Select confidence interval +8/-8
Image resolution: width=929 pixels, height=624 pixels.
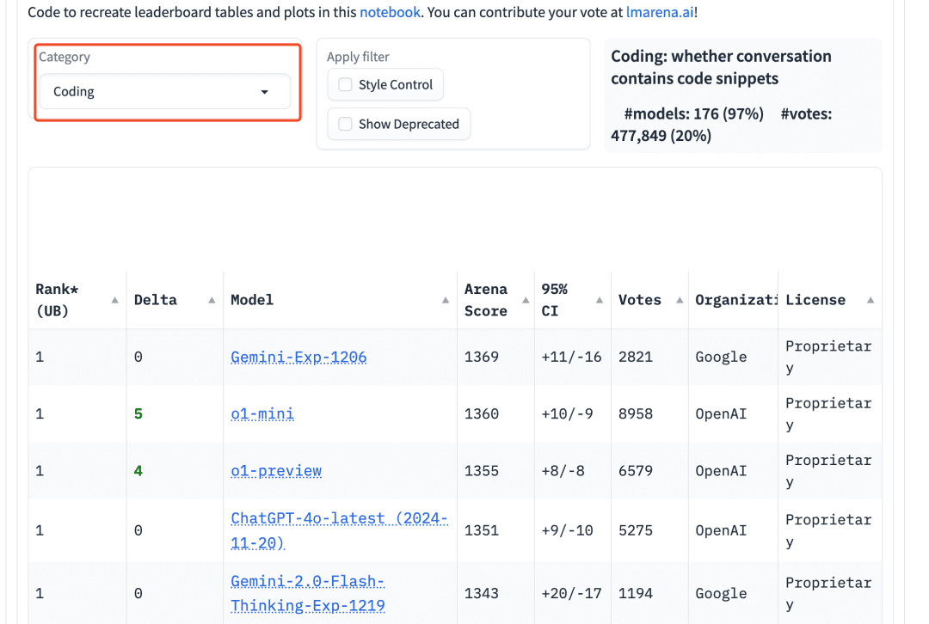click(563, 471)
